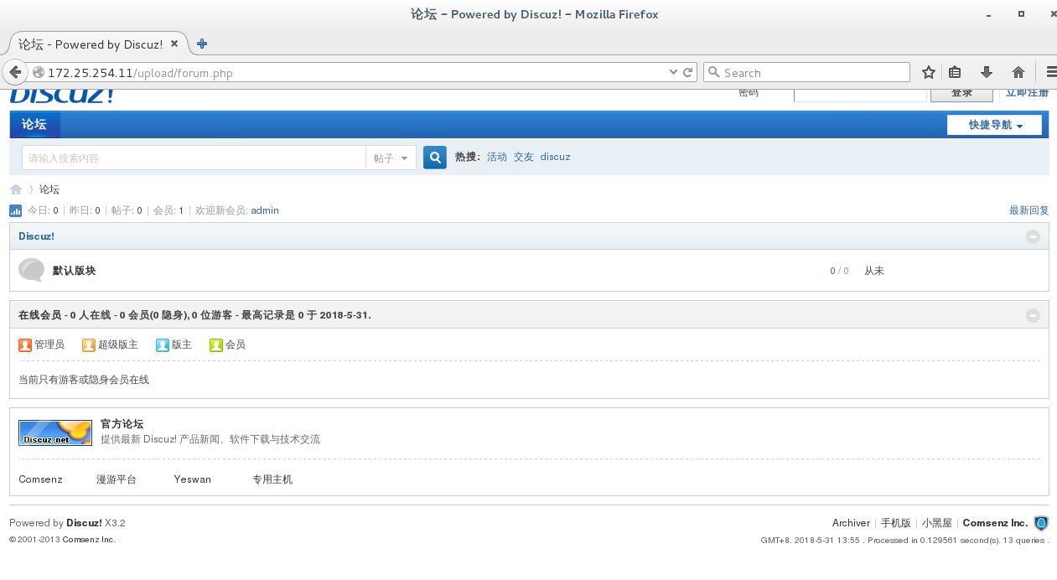
Task: Click the 活动 hot search link
Action: (497, 157)
